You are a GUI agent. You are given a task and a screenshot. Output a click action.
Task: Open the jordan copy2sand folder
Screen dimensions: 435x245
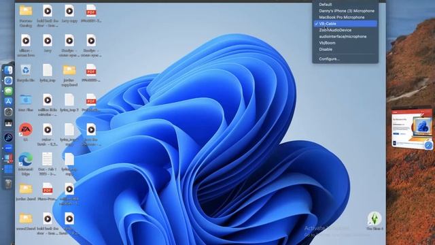[69, 76]
